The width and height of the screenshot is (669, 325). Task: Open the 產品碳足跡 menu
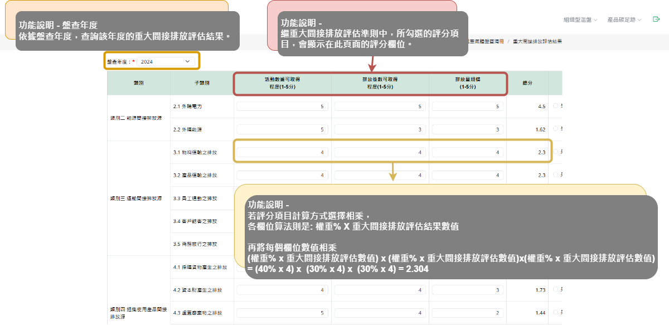tap(624, 20)
